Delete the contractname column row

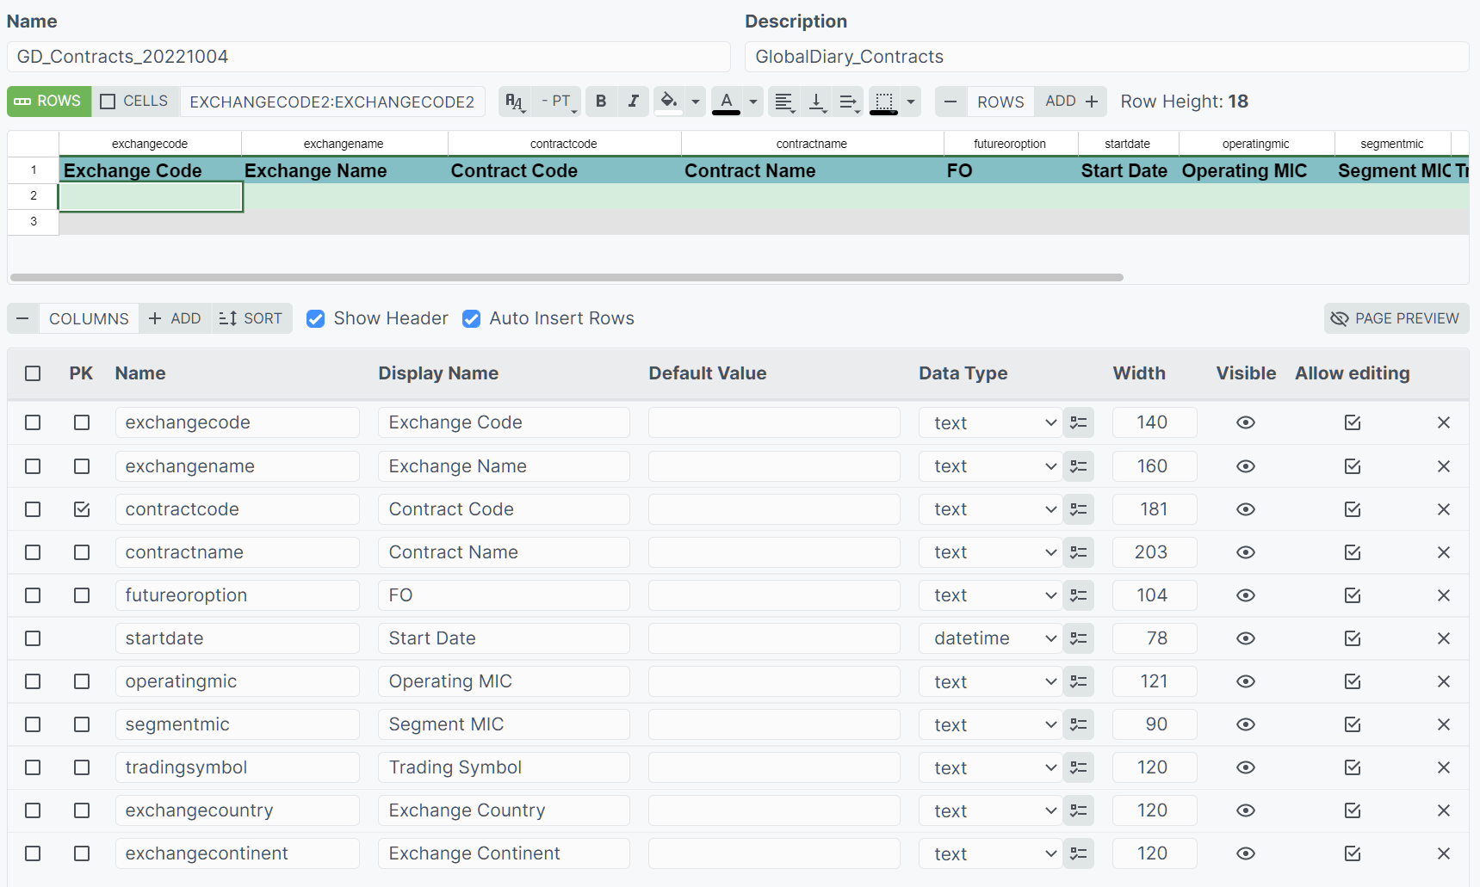(x=1444, y=552)
